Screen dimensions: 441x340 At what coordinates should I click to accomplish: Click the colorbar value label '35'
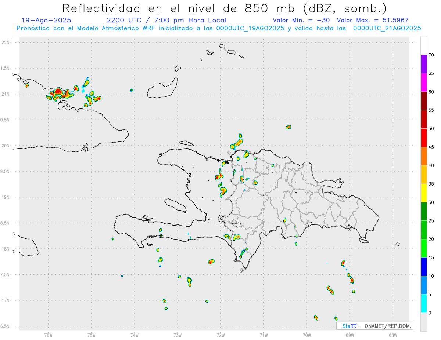click(x=431, y=184)
